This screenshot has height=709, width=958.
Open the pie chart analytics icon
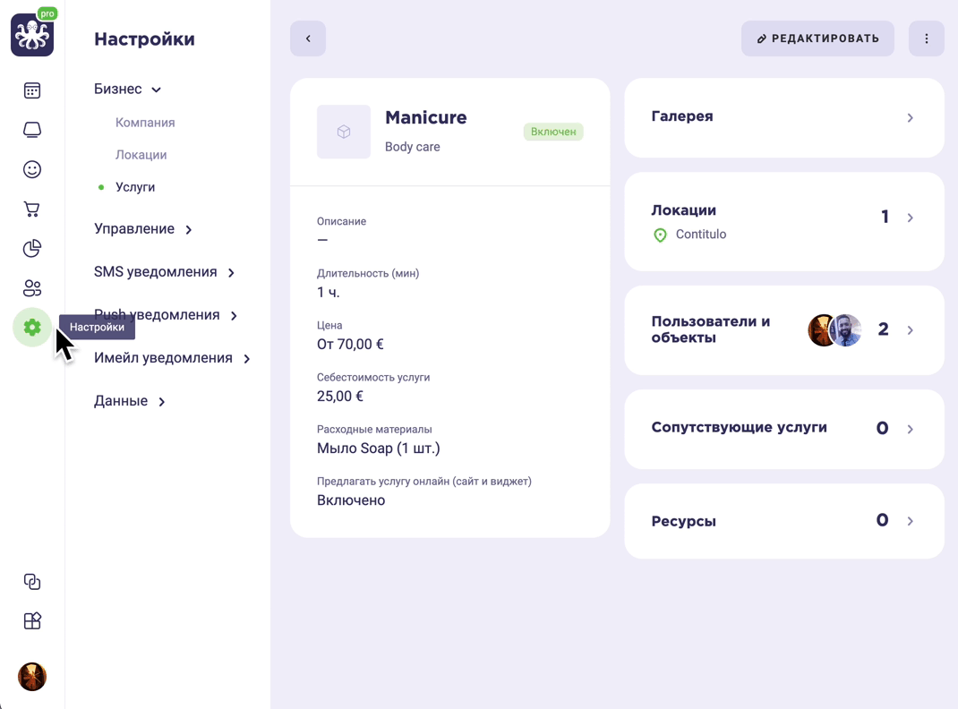point(31,249)
